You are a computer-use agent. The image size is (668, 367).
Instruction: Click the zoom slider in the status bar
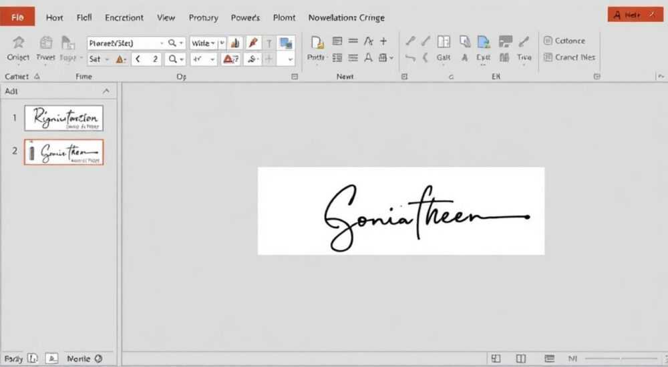pyautogui.click(x=622, y=358)
